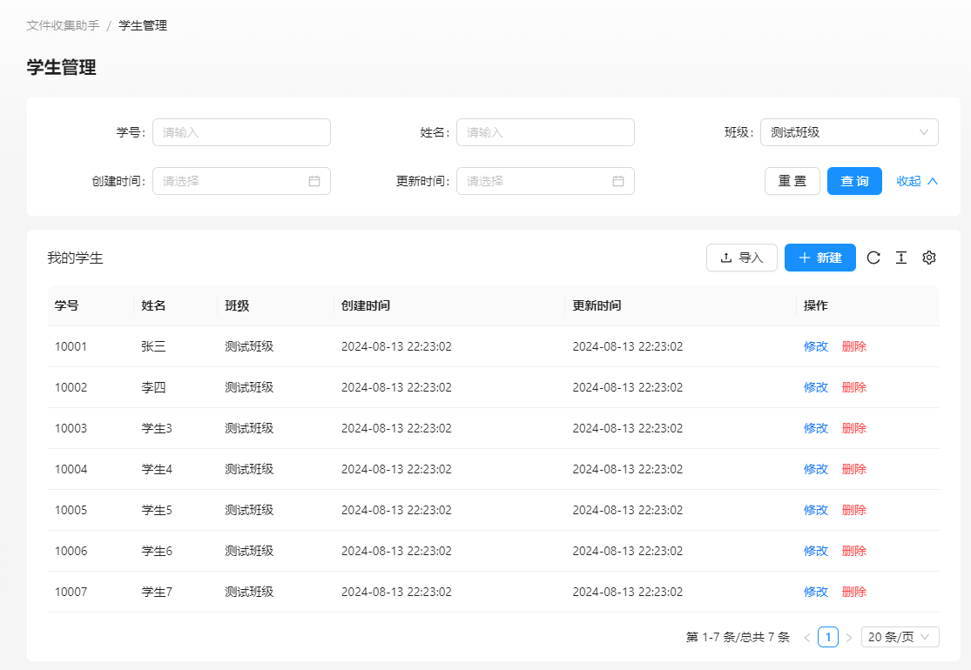
Task: Click 修改 for student 10002
Action: coord(816,387)
